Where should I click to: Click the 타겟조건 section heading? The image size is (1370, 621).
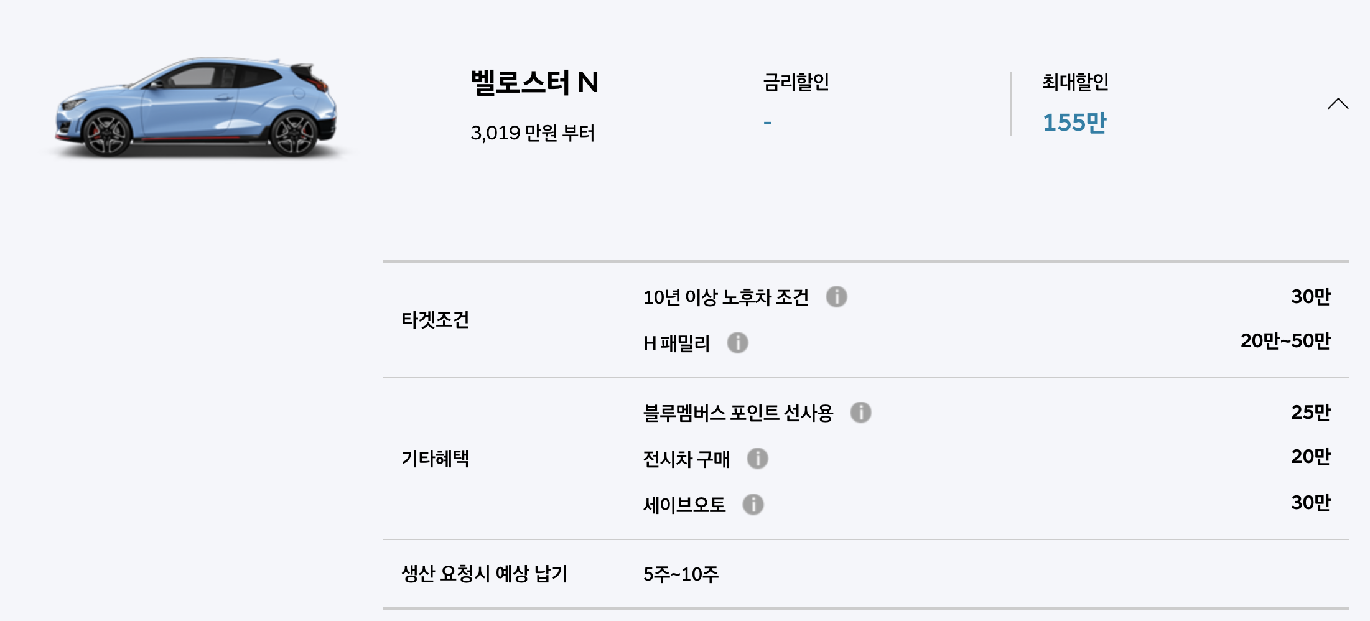pyautogui.click(x=435, y=320)
